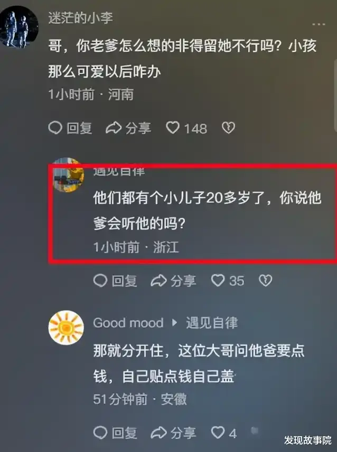Image resolution: width=337 pixels, height=452 pixels.
Task: Open the sun avatar of Good mood
Action: (x=66, y=328)
